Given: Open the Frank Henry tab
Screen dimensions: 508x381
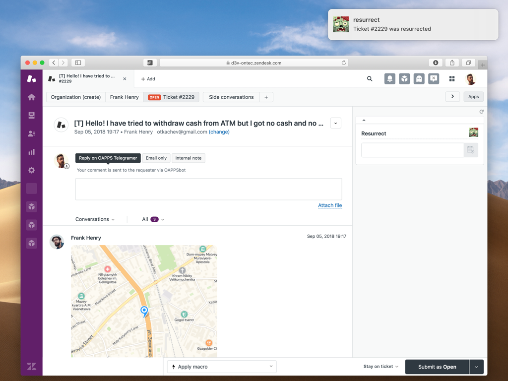Looking at the screenshot, I should tap(124, 97).
